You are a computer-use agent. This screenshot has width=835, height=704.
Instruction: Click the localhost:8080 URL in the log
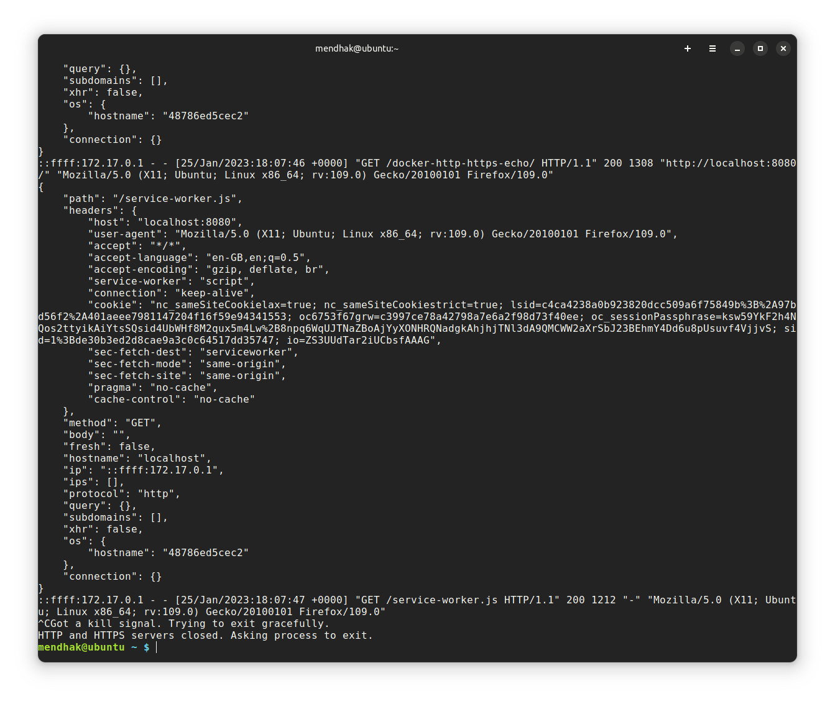729,163
